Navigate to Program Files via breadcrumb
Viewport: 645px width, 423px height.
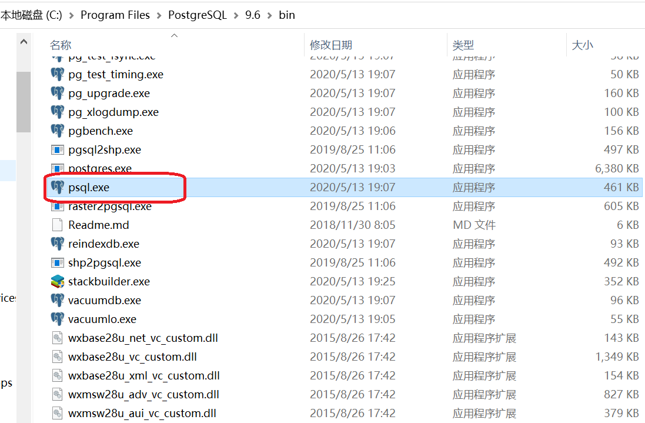[x=115, y=15]
